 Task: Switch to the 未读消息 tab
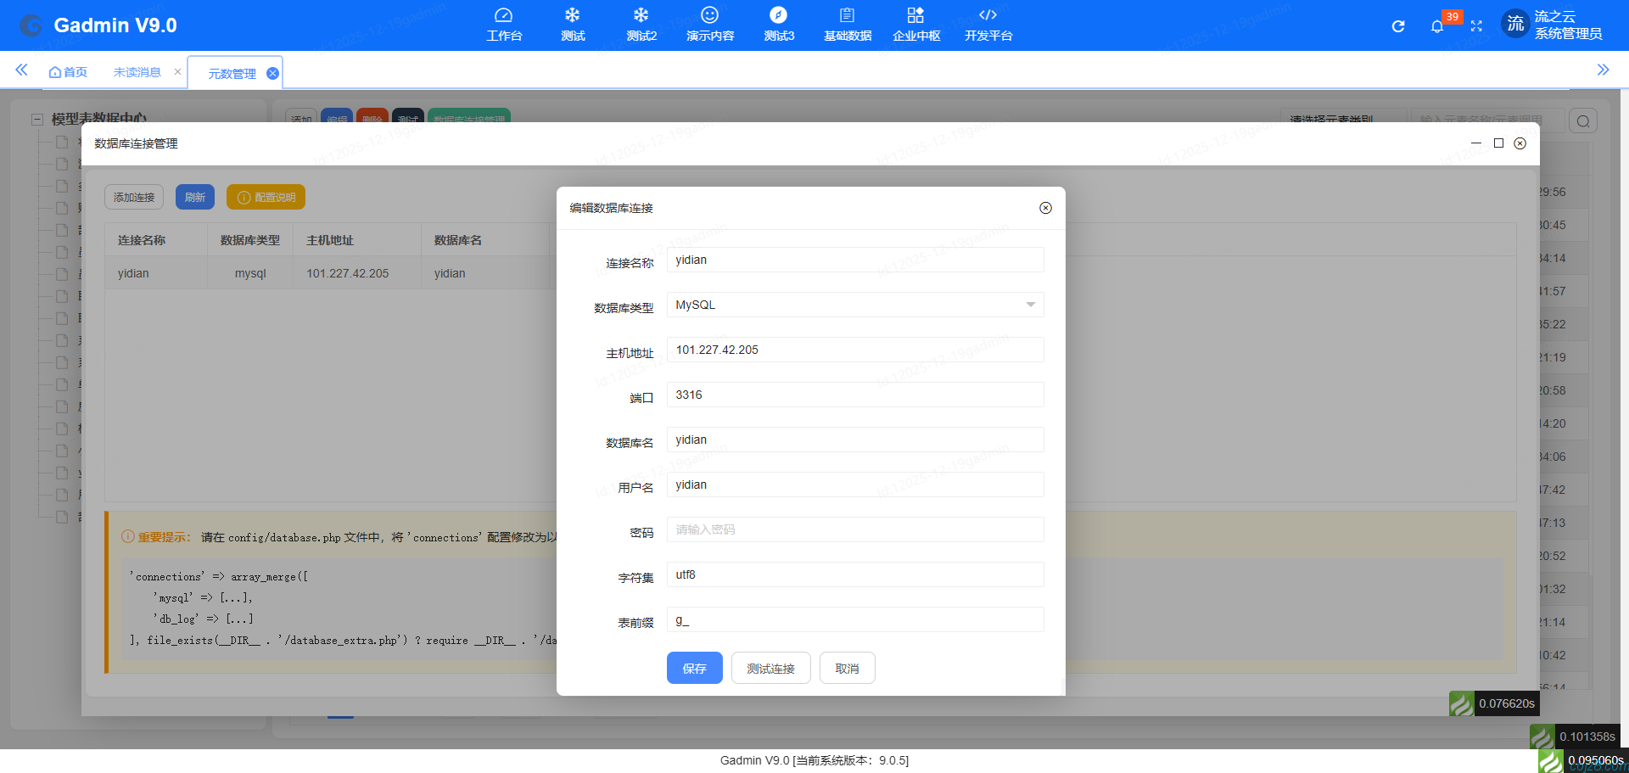pos(137,72)
